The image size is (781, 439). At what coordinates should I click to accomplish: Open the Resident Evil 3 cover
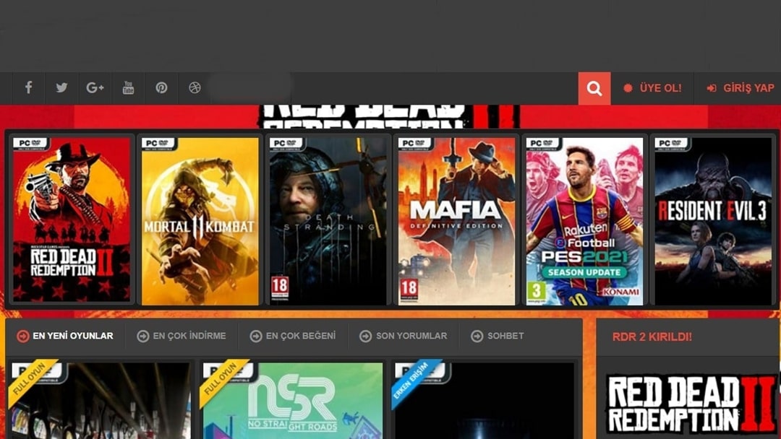click(x=713, y=221)
